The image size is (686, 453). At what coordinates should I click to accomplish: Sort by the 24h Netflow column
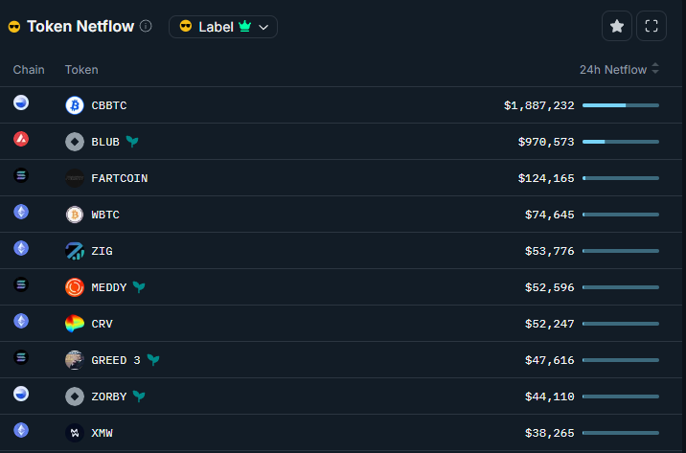(619, 70)
